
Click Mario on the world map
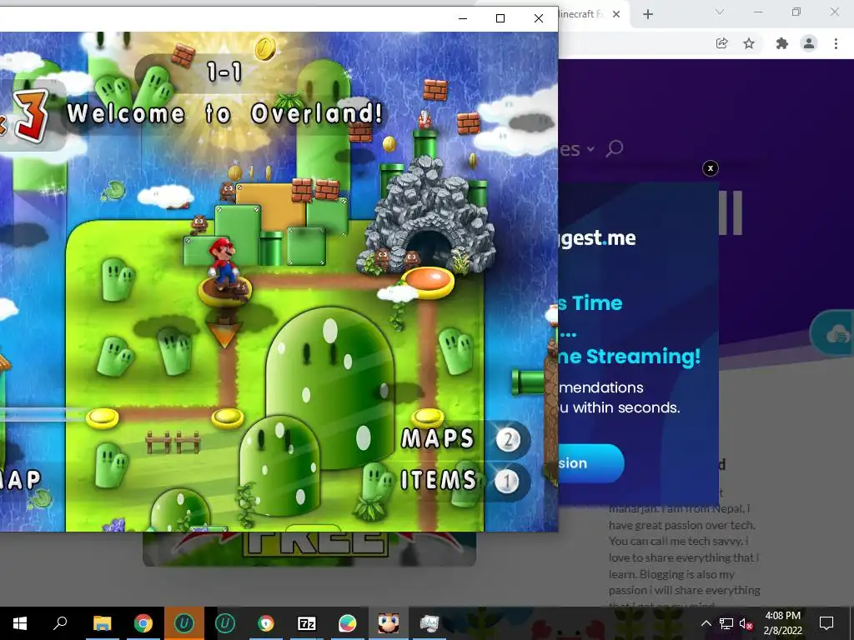(x=223, y=263)
